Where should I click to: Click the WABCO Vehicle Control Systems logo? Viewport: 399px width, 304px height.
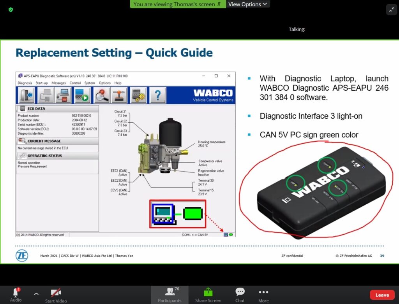pos(213,95)
